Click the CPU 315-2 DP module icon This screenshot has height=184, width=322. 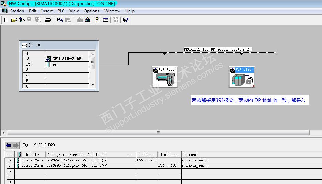tap(49, 59)
